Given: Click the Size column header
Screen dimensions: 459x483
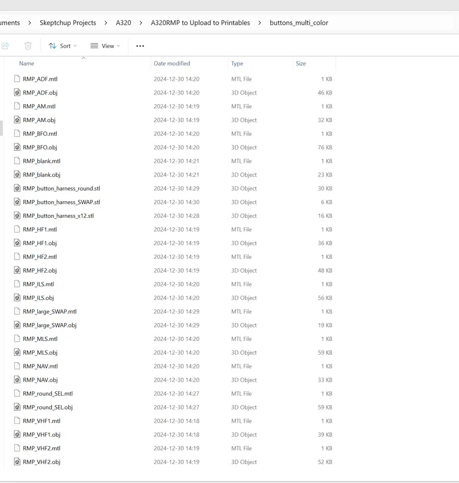Looking at the screenshot, I should pyautogui.click(x=301, y=64).
